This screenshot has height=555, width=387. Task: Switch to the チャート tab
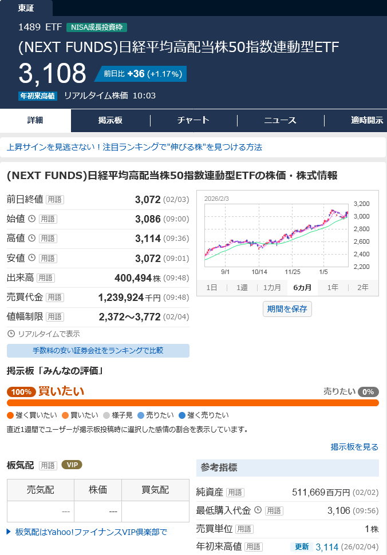[x=193, y=120]
